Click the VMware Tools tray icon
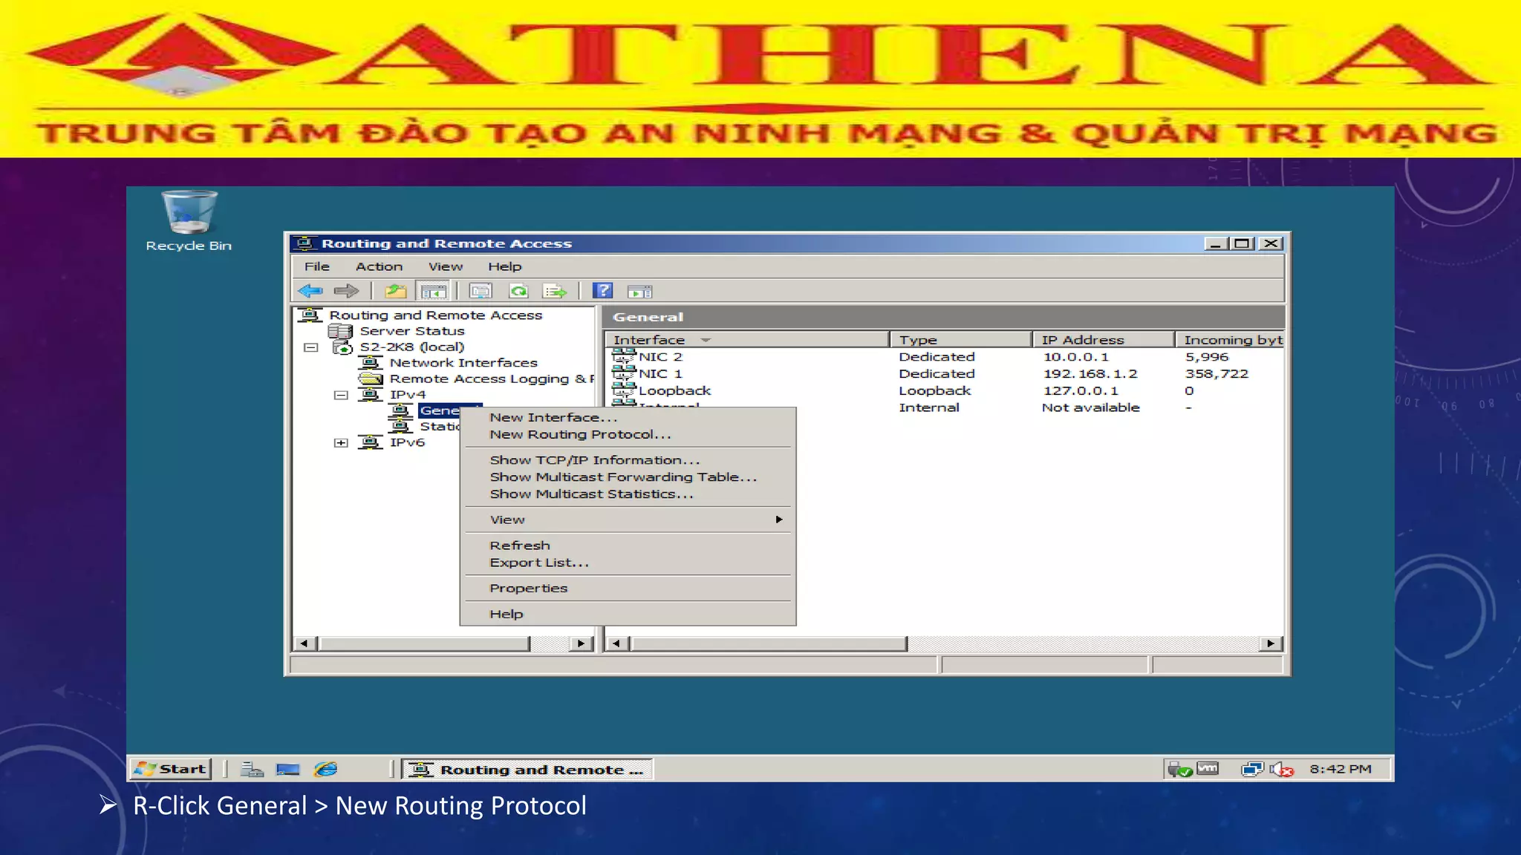The width and height of the screenshot is (1521, 855). [1208, 768]
